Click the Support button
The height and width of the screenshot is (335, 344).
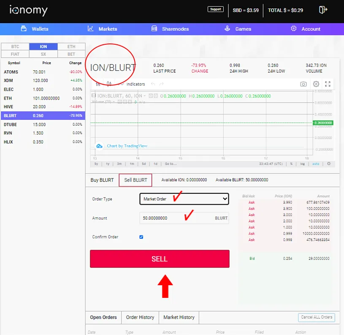[x=215, y=9]
